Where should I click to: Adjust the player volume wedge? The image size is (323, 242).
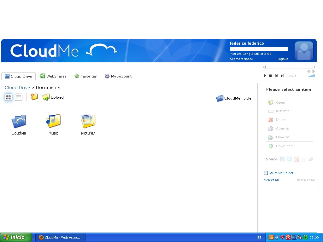click(311, 76)
